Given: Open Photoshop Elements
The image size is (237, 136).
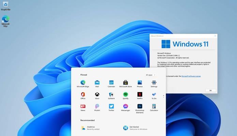Looking at the screenshot, I should 140,108.
